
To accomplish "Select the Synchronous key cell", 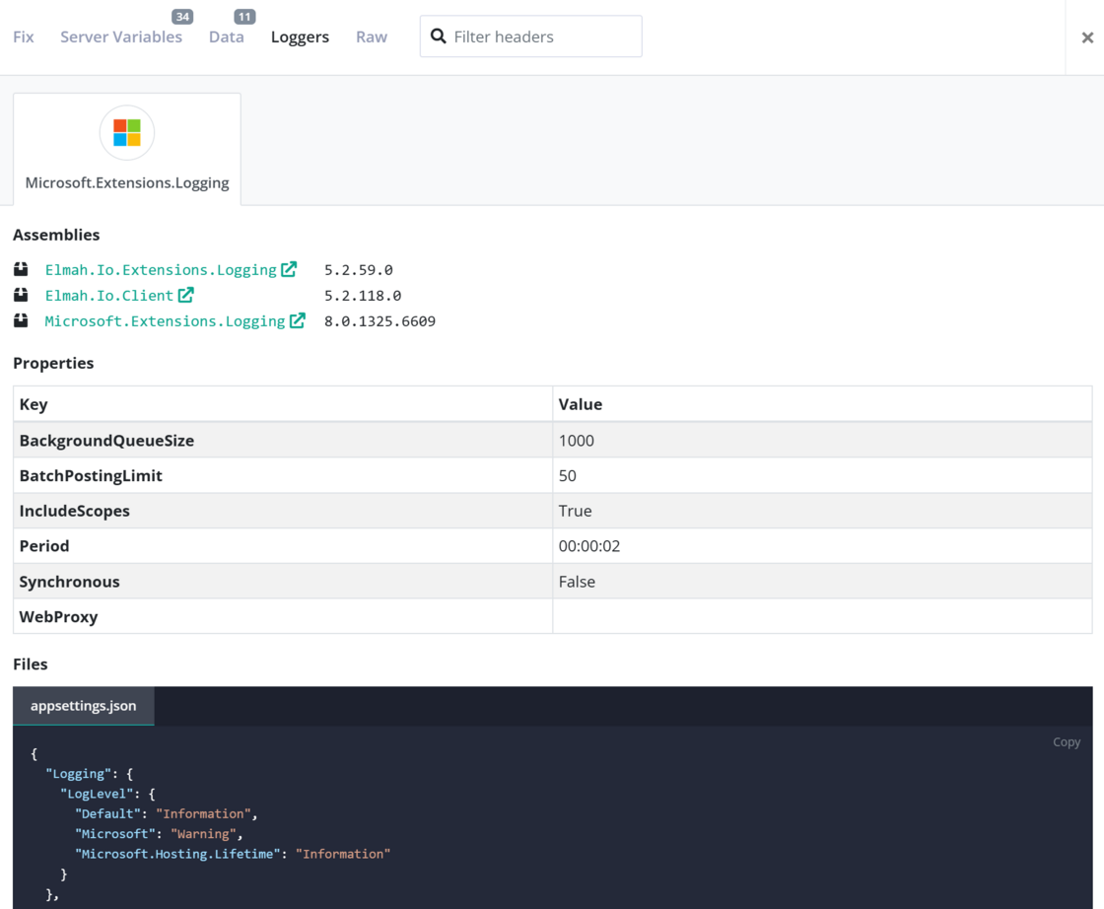I will [x=282, y=581].
